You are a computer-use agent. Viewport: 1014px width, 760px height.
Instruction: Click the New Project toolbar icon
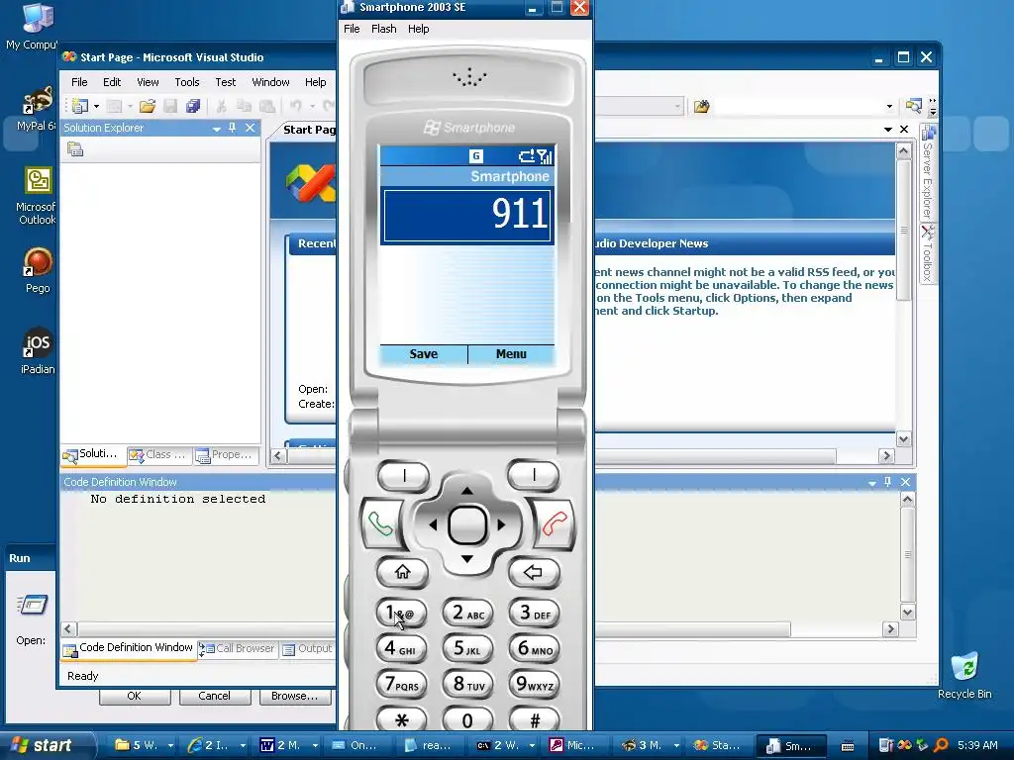[80, 106]
